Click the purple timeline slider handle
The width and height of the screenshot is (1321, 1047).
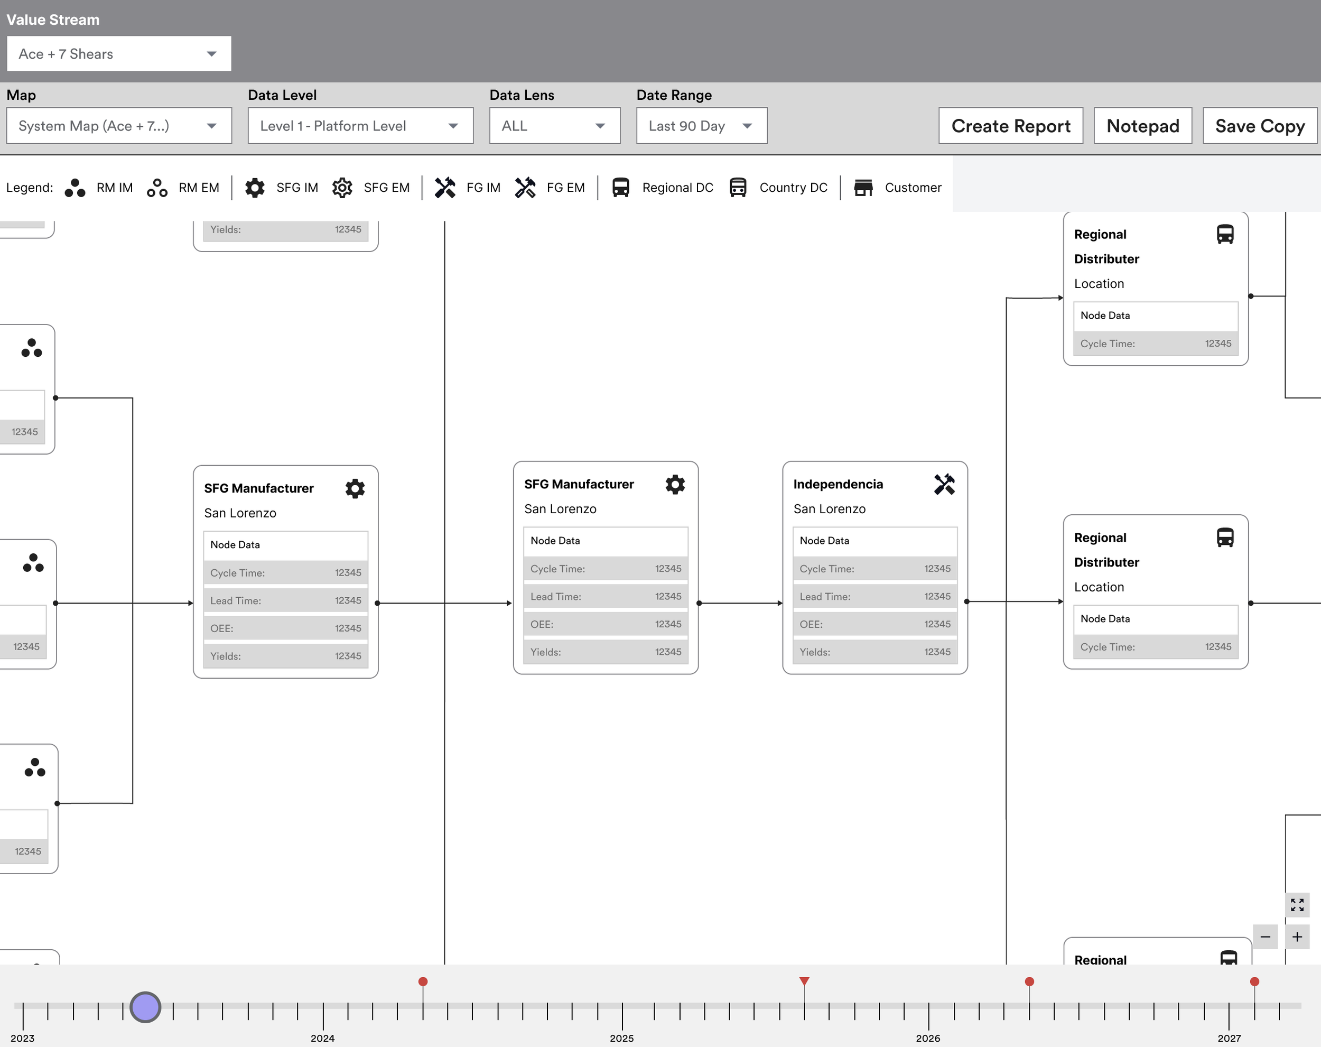(x=145, y=1007)
